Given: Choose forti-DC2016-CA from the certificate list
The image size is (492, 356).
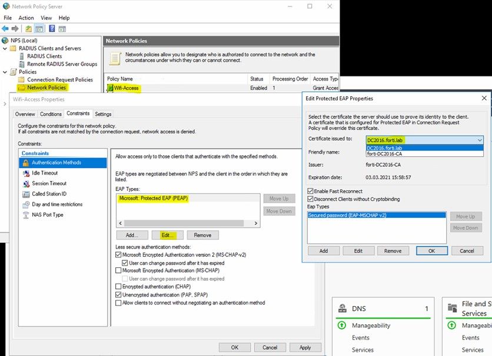Looking at the screenshot, I should point(424,154).
